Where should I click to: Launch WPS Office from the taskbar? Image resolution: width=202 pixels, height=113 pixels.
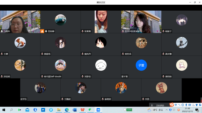[x=82, y=110]
